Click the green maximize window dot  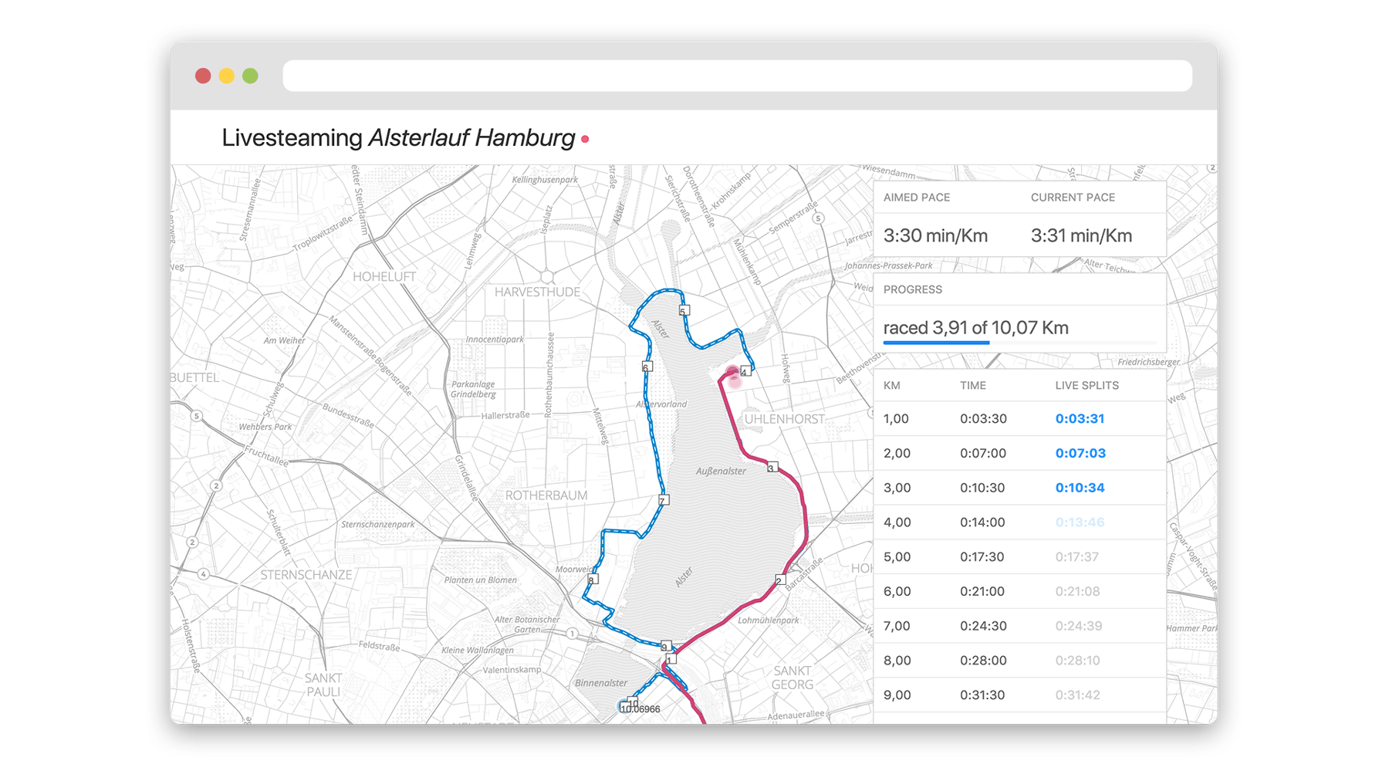(250, 76)
